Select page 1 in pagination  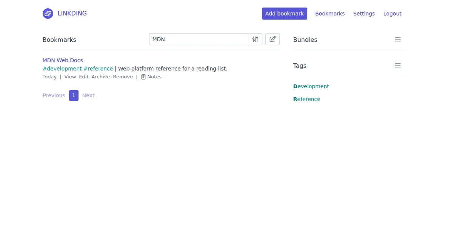[74, 95]
